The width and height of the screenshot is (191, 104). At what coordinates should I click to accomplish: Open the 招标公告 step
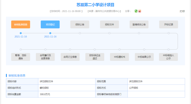pos(80,24)
